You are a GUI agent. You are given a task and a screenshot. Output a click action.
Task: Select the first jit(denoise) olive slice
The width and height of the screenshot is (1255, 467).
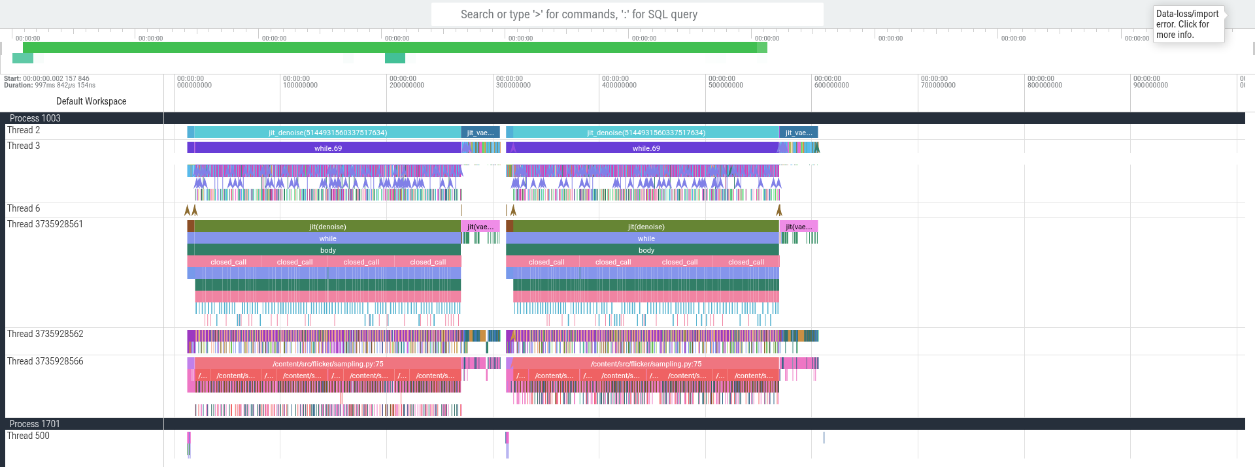(x=327, y=227)
